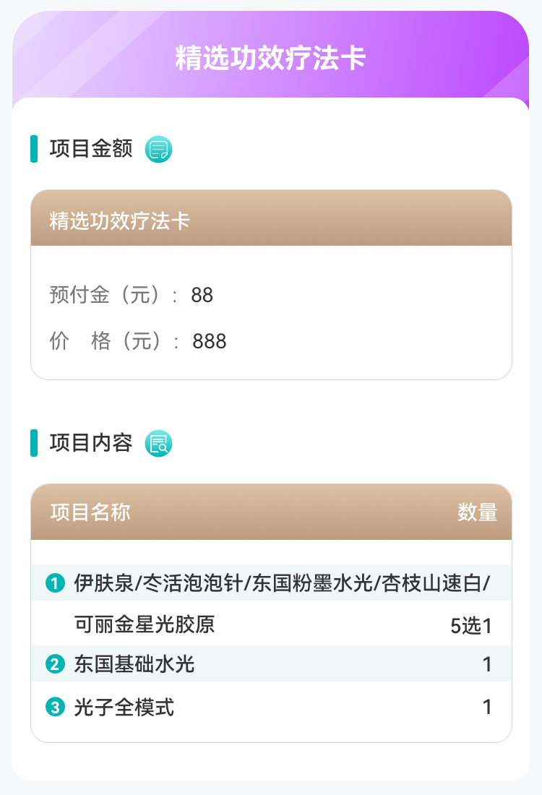This screenshot has width=542, height=795.
Task: Click the teal bar before 项目内容
Action: tap(34, 443)
